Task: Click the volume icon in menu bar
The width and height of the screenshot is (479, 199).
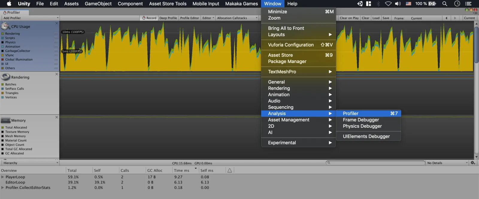Action: [398, 4]
